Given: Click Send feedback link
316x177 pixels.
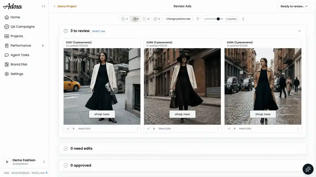Looking at the screenshot, I should click(x=20, y=173).
